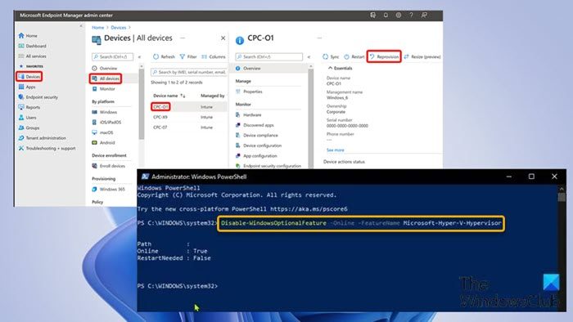Screen dimensions: 573x322
Task: Click Resize (preview) for device CPC-O1
Action: pos(422,56)
